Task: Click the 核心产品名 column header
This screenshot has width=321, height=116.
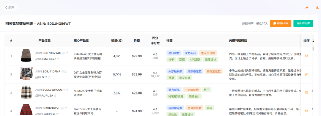Action: (81, 40)
